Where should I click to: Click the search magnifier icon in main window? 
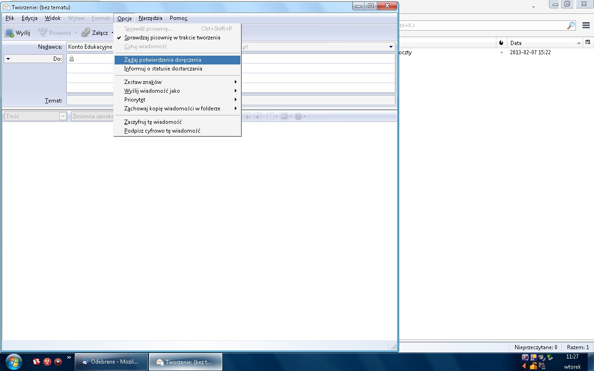click(571, 26)
